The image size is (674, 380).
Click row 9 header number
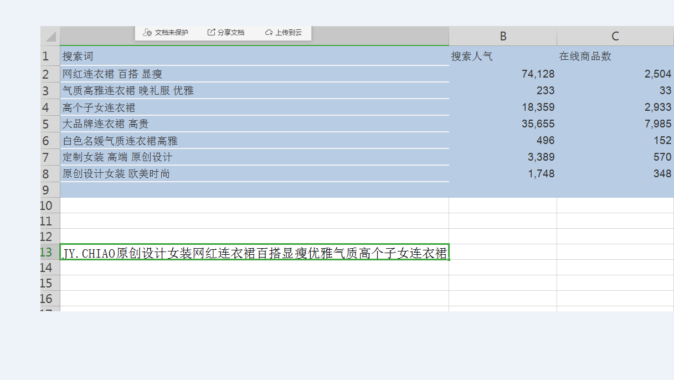click(x=47, y=190)
